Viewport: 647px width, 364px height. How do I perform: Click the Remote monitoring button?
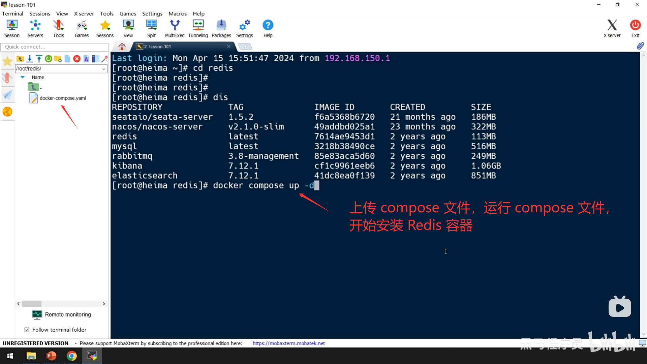61,314
